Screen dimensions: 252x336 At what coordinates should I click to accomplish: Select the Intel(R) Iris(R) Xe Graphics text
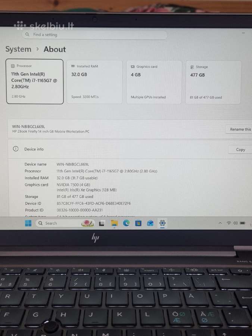pyautogui.click(x=87, y=190)
